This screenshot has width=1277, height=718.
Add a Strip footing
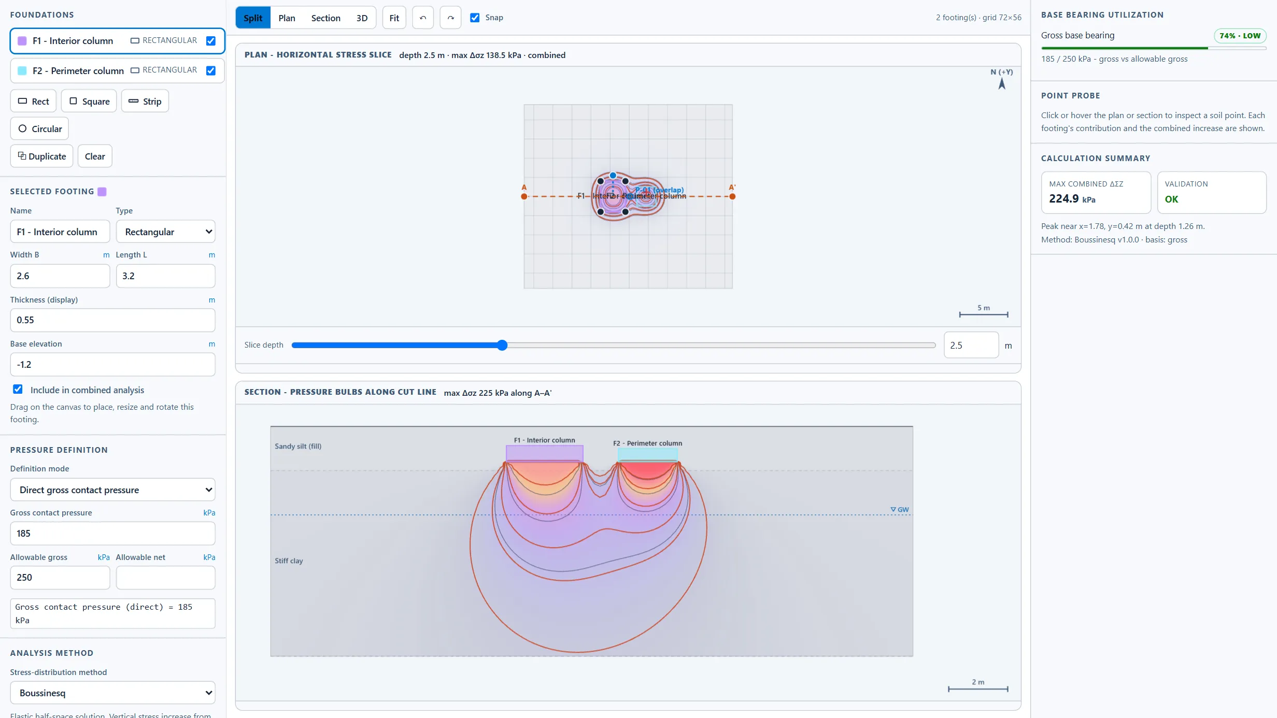coord(145,101)
